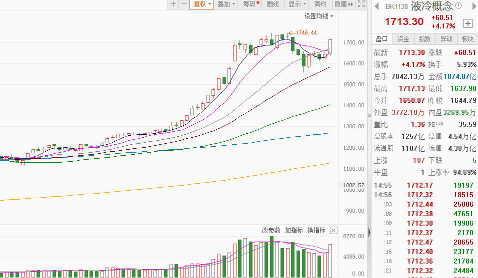The width and height of the screenshot is (478, 278).
Task: Click 外盘 value 3772.18万
Action: tap(408, 112)
